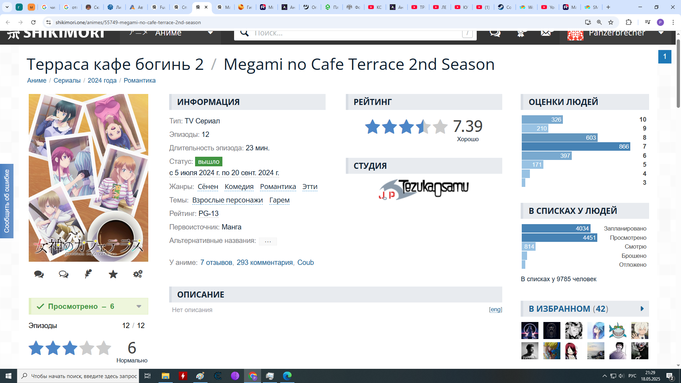The image size is (681, 383).
Task: Open File Explorer from taskbar
Action: point(166,376)
